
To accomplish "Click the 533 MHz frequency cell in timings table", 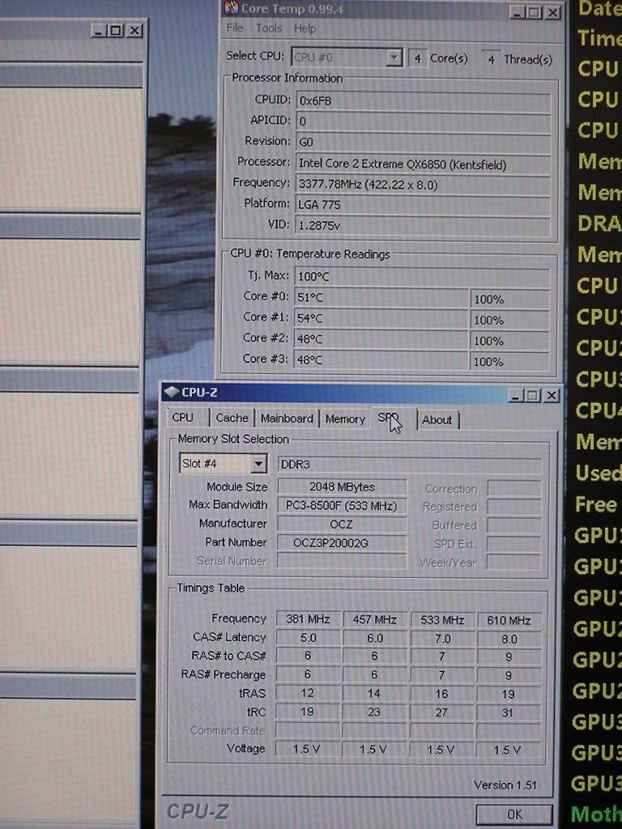I will pyautogui.click(x=442, y=620).
